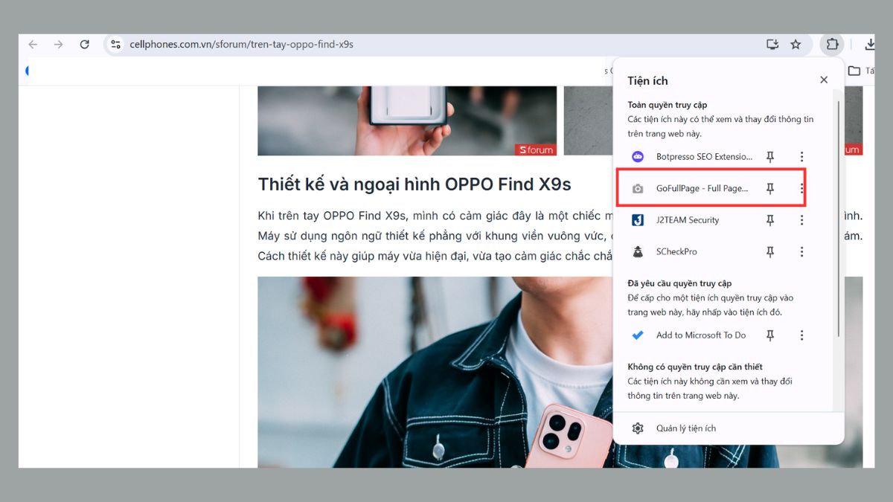Click the Microsoft To Do checkmark icon
This screenshot has width=893, height=502.
(638, 335)
